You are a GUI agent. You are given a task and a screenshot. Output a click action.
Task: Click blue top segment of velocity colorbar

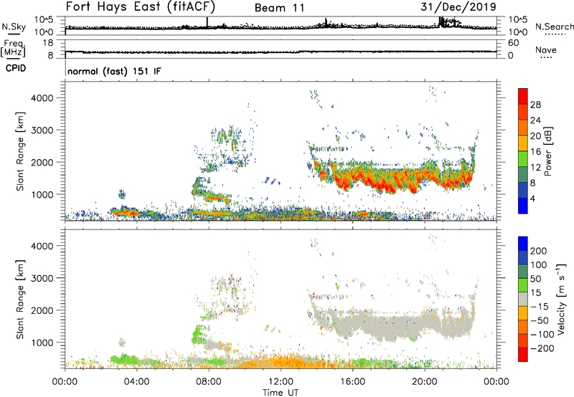point(523,243)
